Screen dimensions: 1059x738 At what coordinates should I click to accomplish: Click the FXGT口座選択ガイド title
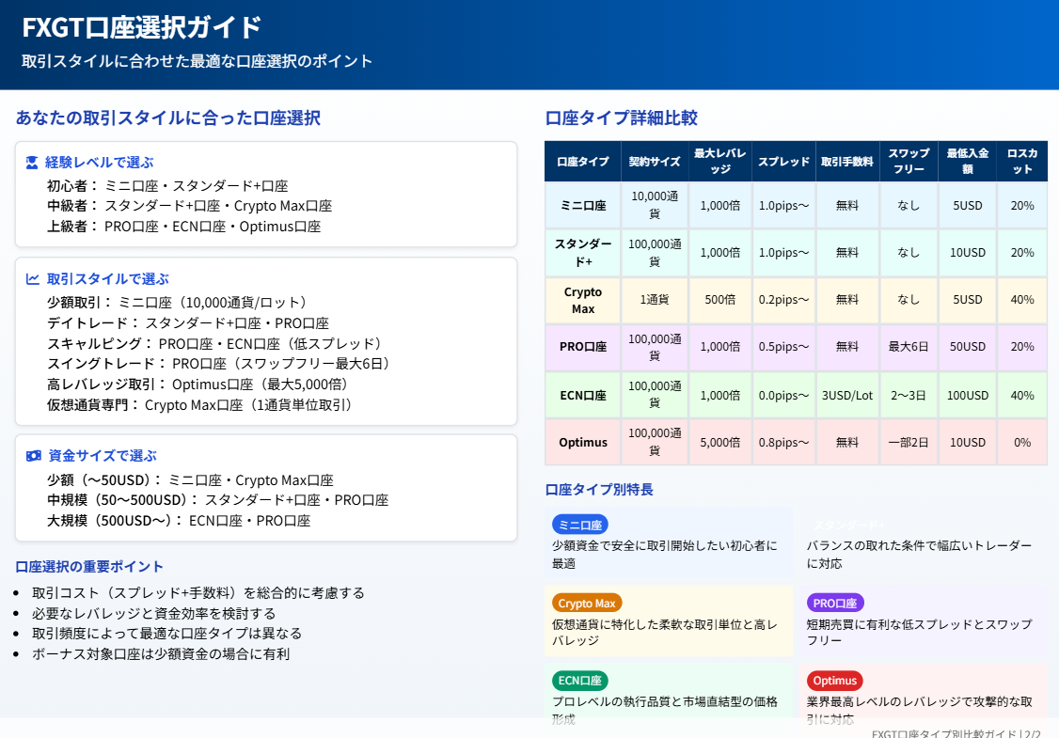click(x=142, y=27)
